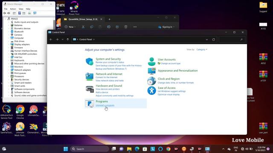Click Optimize visual display link

(x=169, y=94)
